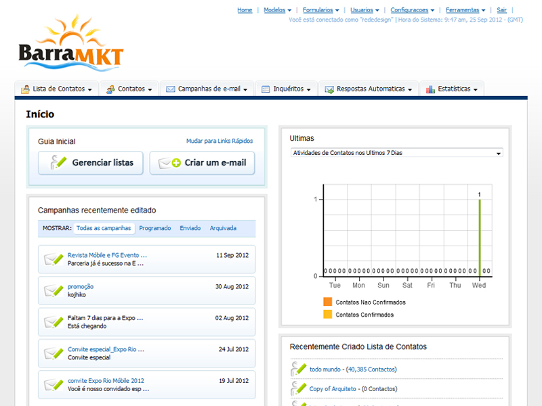Viewport: 542px width, 406px height.
Task: Click the BarraMKT logo
Action: click(71, 43)
